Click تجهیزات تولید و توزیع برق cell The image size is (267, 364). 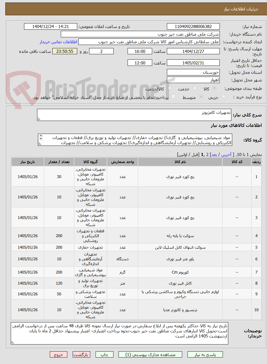(90, 283)
